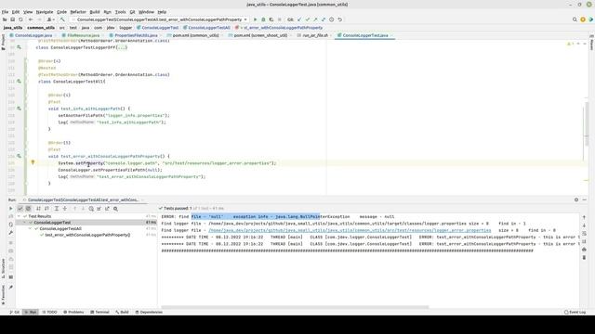This screenshot has height=334, width=595.
Task: Navigate back using the toolbar arrow
Action: pos(31,19)
